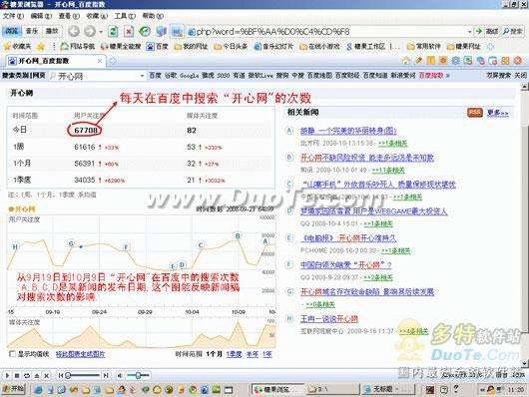Click the 1季度 time range link
Screen dimensions: 529x397
pos(234,354)
